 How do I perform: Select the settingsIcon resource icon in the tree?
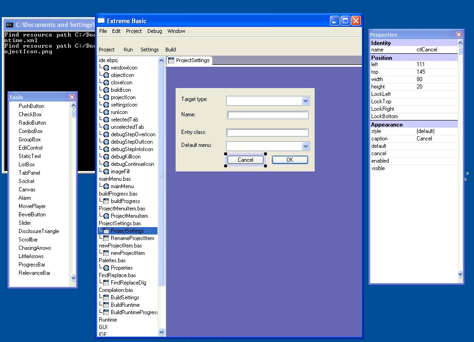point(106,105)
